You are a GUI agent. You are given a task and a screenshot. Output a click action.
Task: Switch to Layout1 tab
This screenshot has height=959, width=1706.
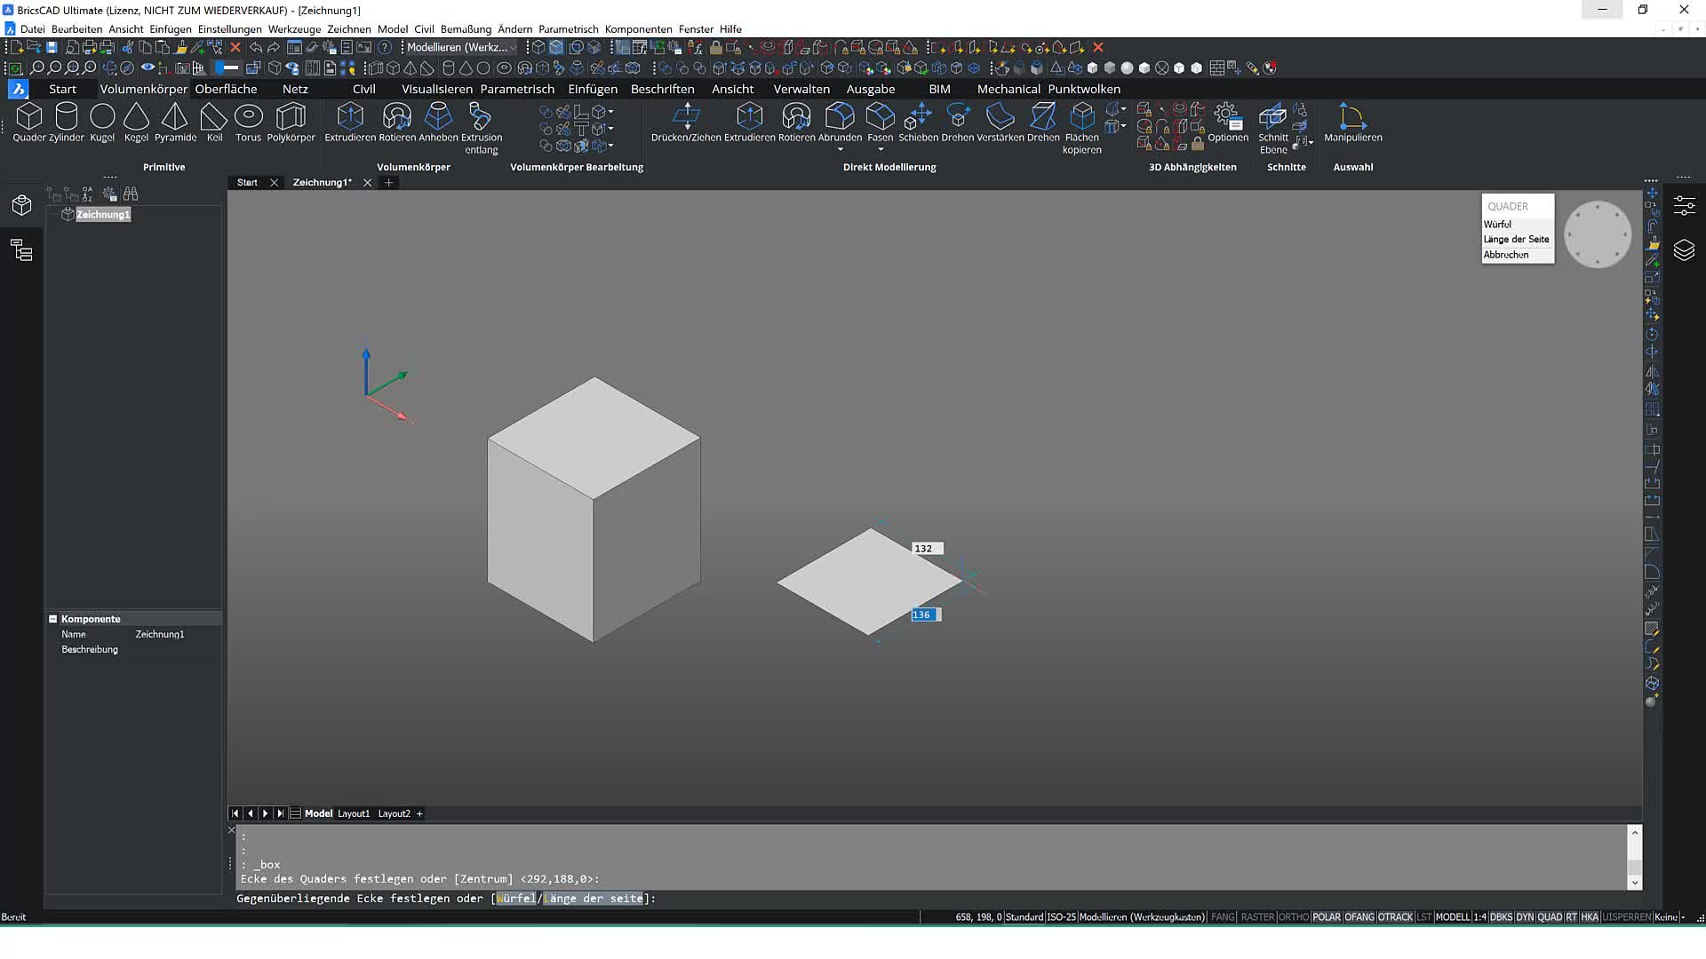(354, 813)
